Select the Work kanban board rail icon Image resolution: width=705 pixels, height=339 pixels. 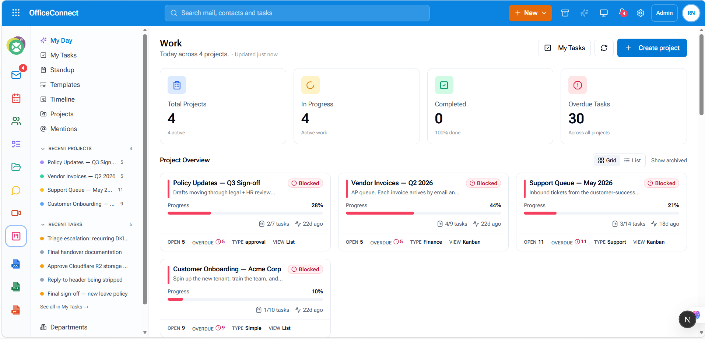[x=16, y=236]
